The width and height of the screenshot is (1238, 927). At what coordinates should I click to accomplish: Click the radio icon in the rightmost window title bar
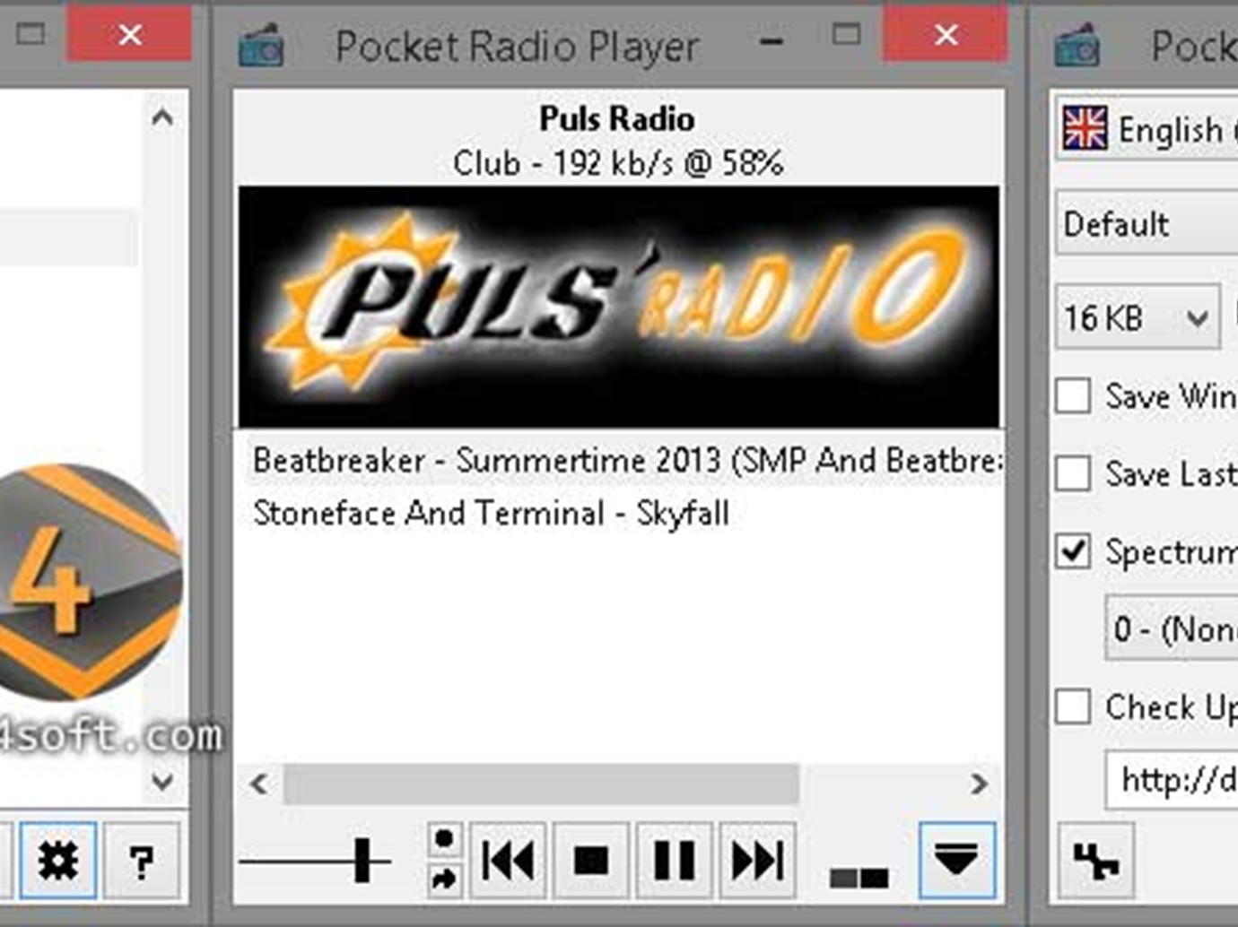1077,46
